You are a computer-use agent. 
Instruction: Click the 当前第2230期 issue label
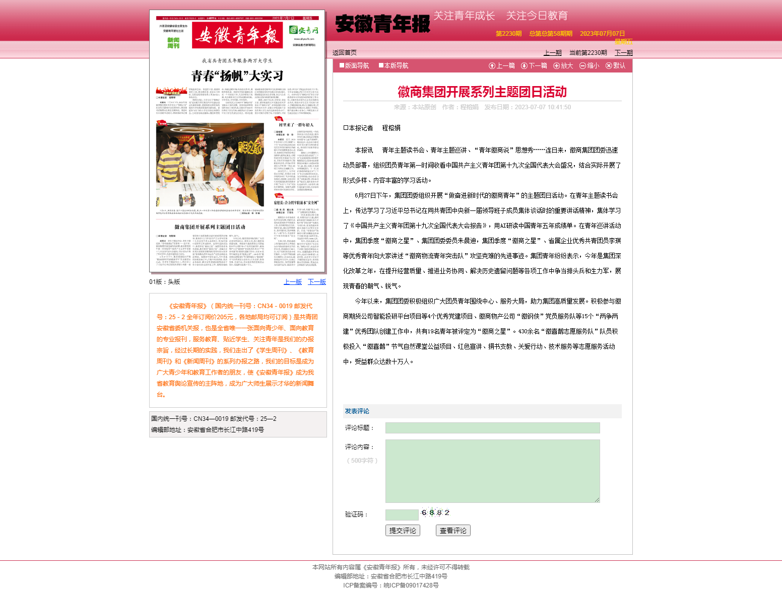588,52
